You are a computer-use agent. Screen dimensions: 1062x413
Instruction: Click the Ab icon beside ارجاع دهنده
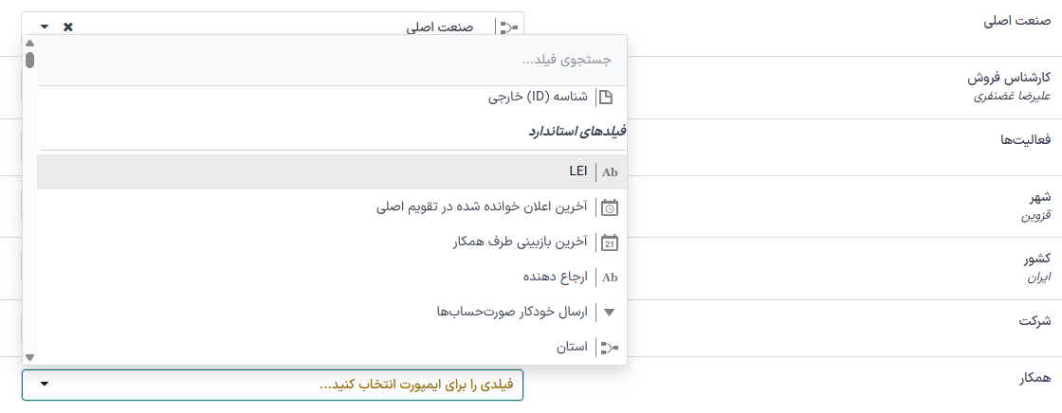pyautogui.click(x=610, y=278)
